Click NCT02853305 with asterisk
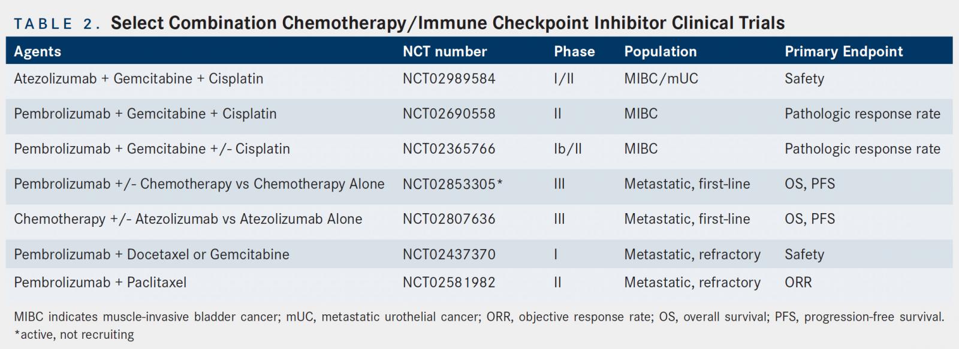This screenshot has height=349, width=959. [x=453, y=184]
